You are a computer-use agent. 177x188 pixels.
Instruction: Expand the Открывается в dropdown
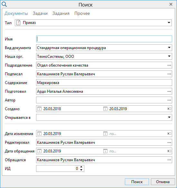169,117
